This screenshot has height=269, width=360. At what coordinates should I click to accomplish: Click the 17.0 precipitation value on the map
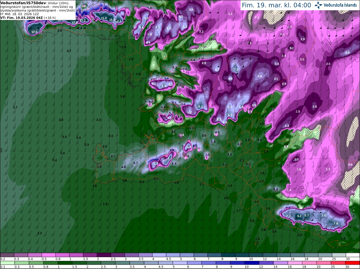click(34, 32)
